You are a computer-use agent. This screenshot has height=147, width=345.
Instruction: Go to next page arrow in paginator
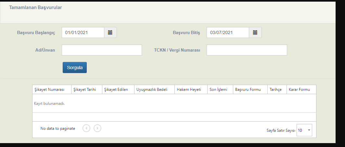(97, 128)
